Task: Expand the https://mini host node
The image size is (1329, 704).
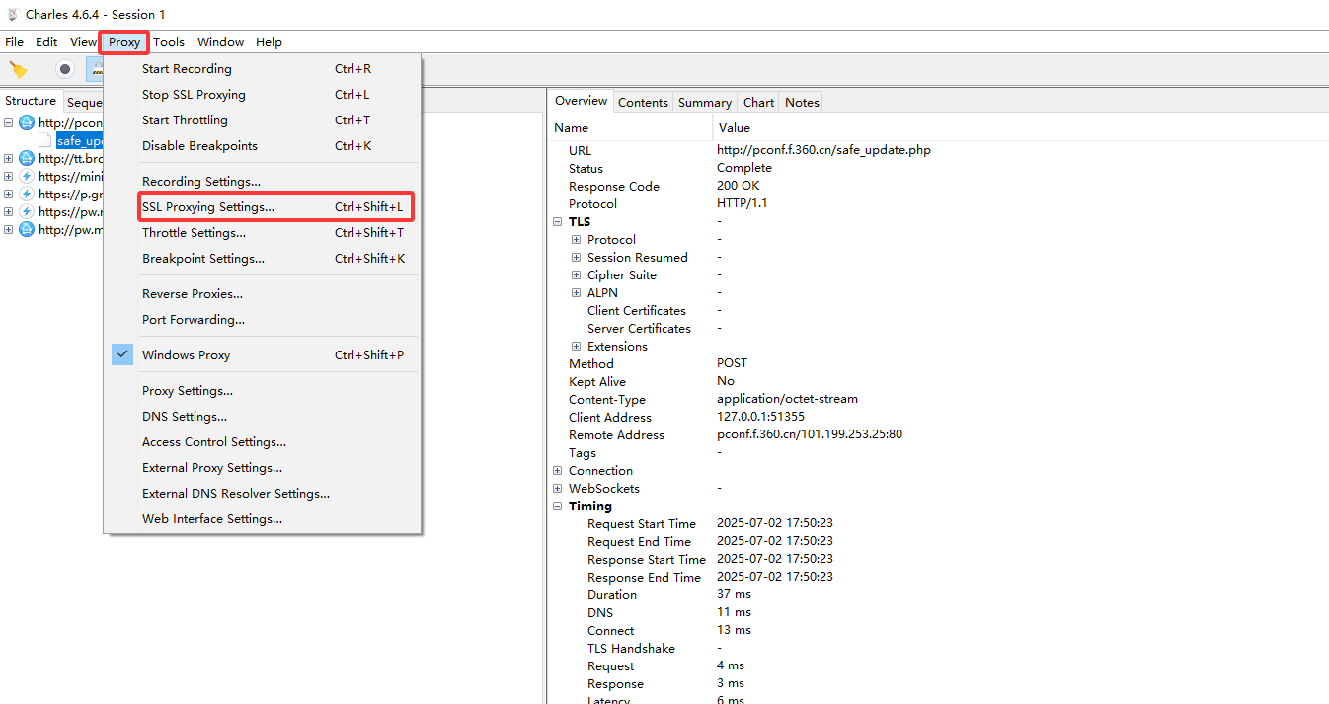Action: [x=9, y=177]
